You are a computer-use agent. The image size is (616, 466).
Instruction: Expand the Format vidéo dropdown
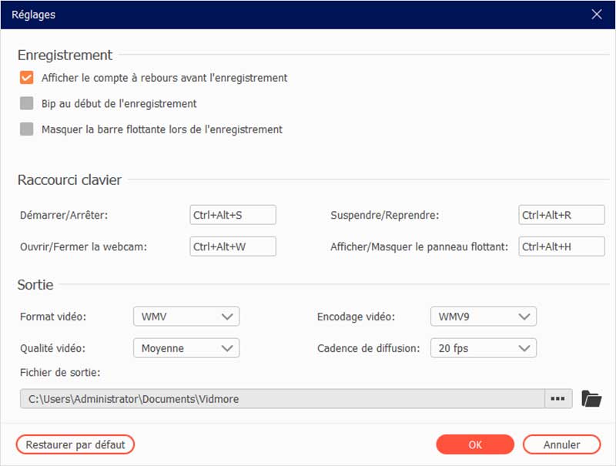tap(186, 317)
